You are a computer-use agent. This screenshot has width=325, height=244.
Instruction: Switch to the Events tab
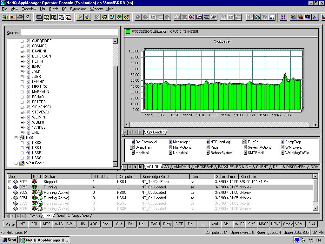click(35, 216)
